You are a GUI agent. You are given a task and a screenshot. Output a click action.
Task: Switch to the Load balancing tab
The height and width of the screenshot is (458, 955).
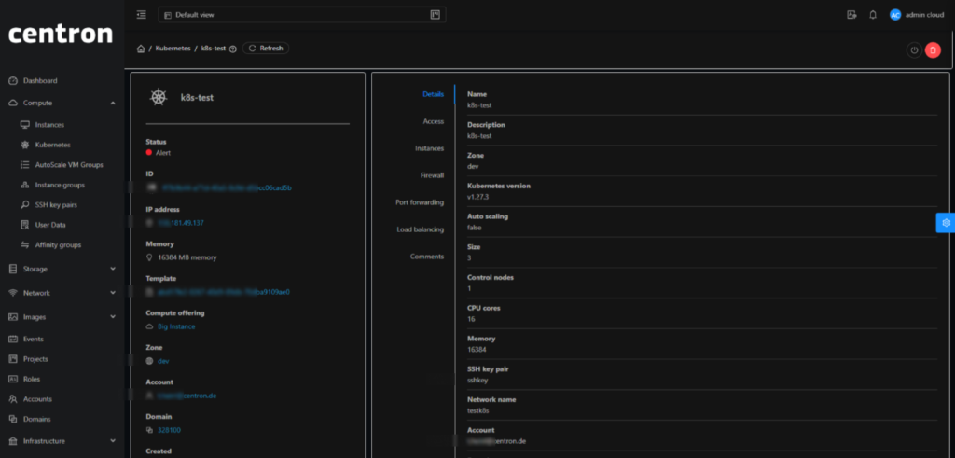[421, 229]
